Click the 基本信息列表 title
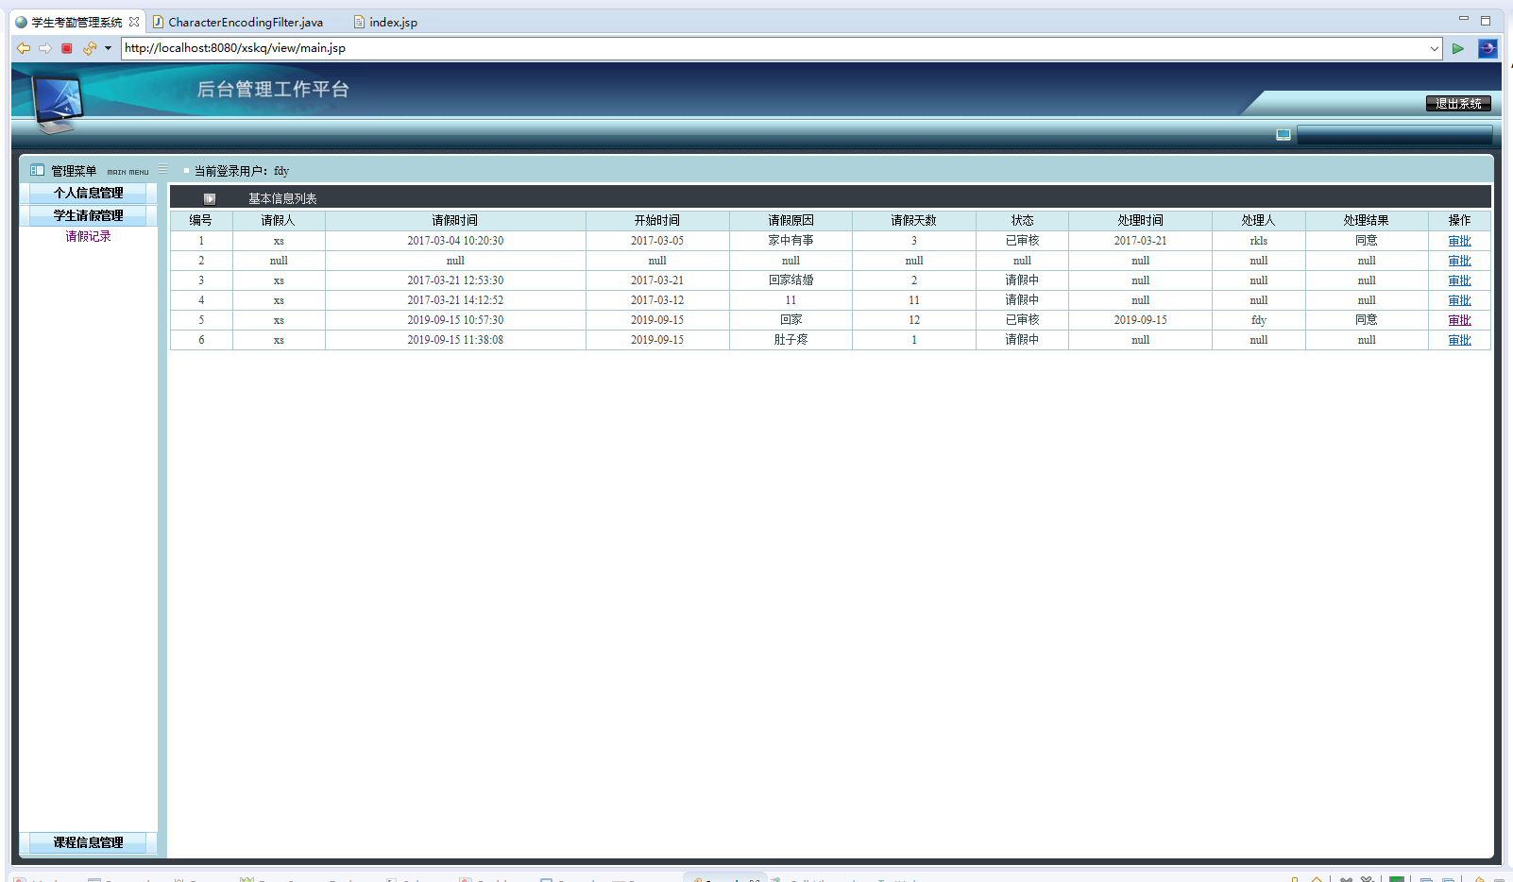The height and width of the screenshot is (882, 1513). [x=282, y=198]
